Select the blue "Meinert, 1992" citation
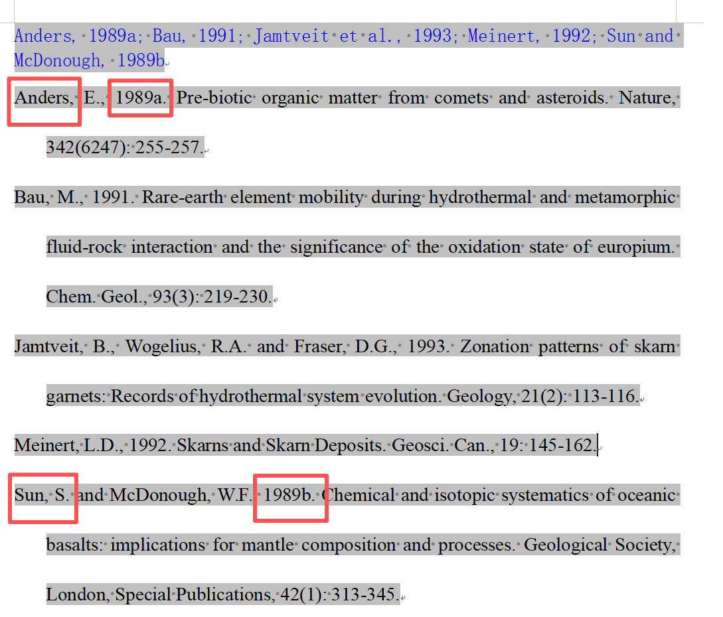 coord(532,36)
